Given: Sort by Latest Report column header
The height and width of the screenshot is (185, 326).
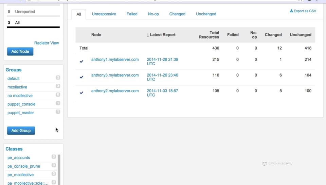Looking at the screenshot, I should (x=161, y=35).
